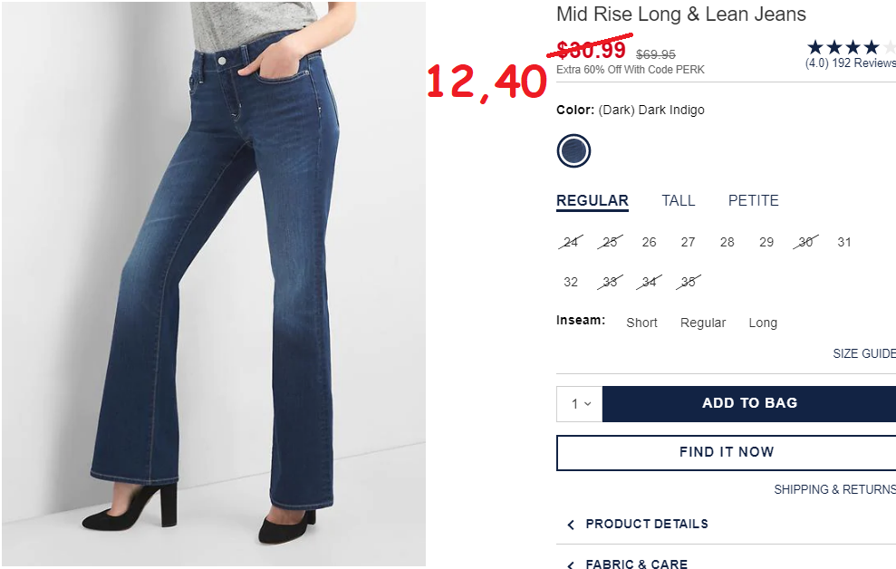Select Short inseam option
Screen dimensions: 896x569
[x=641, y=323]
